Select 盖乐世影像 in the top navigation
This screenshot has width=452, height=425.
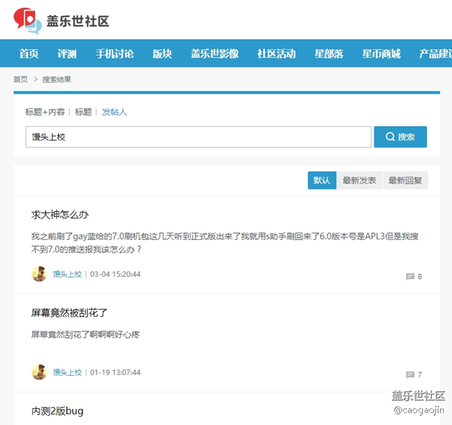pyautogui.click(x=214, y=54)
